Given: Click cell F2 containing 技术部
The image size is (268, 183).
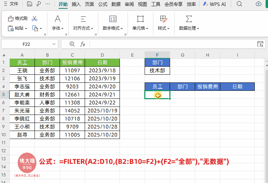Looking at the screenshot, I should 157,71.
